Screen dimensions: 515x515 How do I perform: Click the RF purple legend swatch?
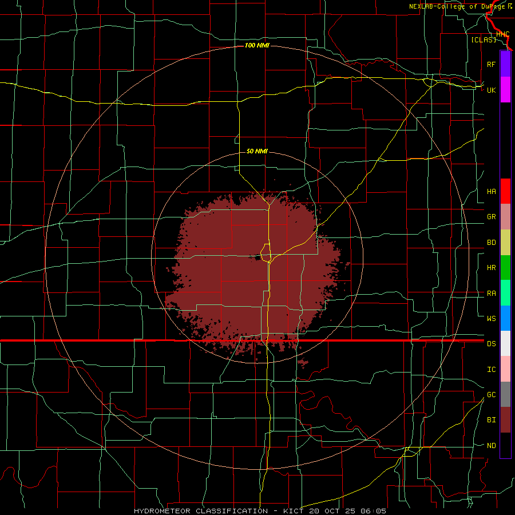coord(505,64)
